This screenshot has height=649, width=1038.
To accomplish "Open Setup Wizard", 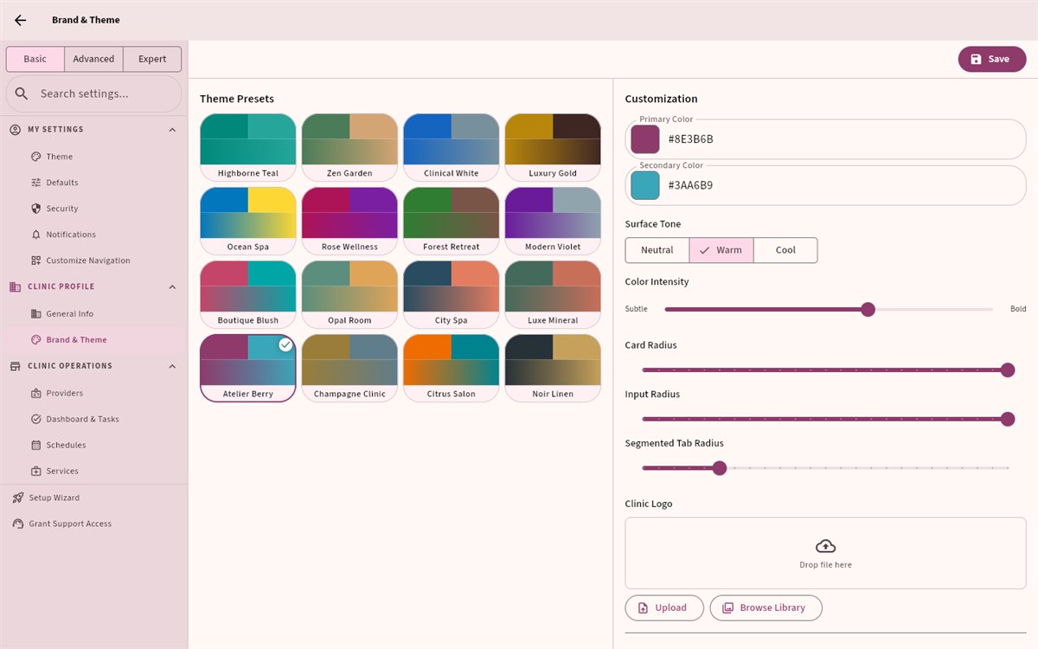I will (x=93, y=498).
